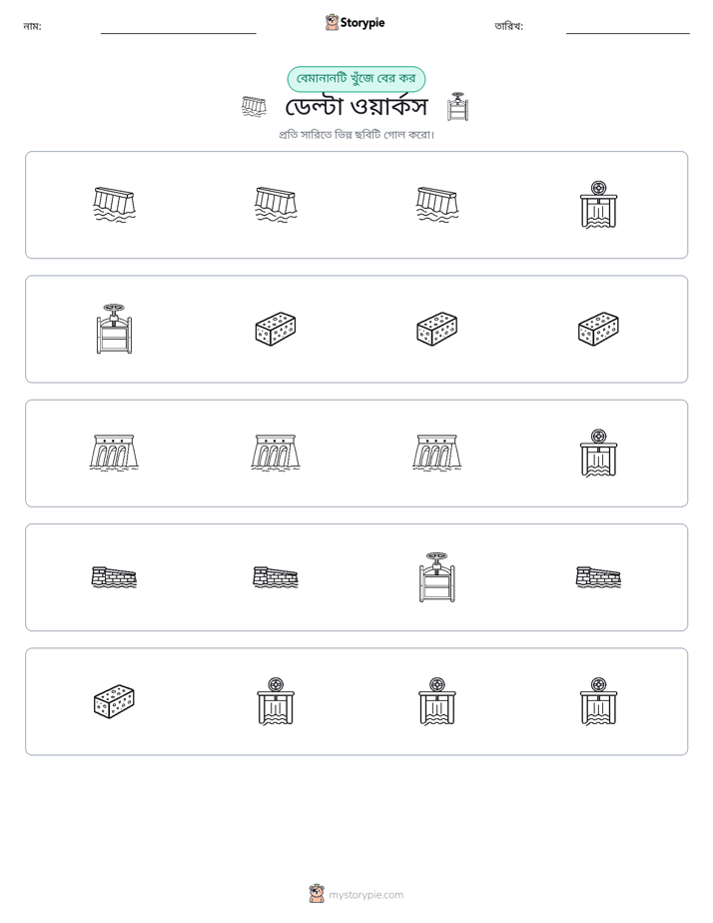Select the middle brick icon in row two

pyautogui.click(x=436, y=329)
